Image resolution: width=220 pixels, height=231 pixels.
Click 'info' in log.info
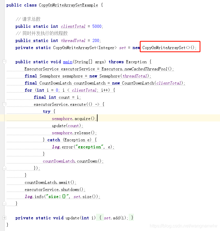pyautogui.click(x=39, y=197)
